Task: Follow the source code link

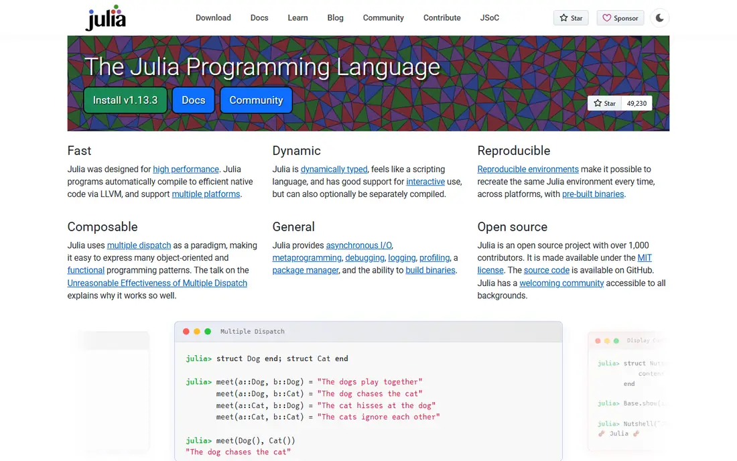Action: (546, 270)
